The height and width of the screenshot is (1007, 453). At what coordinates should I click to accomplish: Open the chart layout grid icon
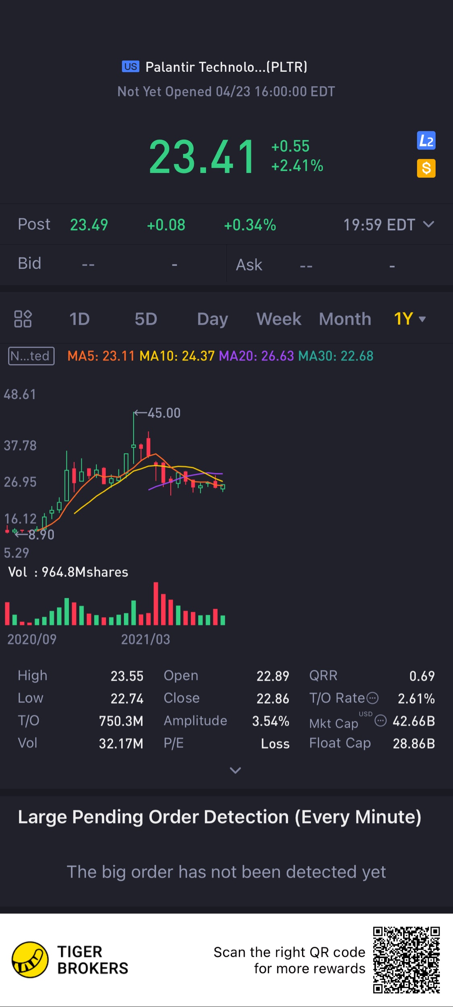click(x=23, y=319)
